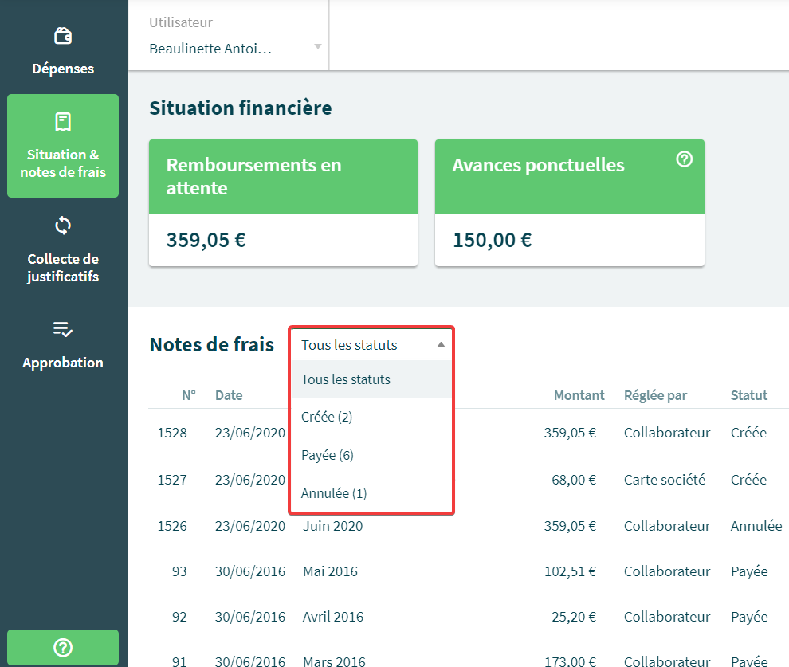Click the 359,05 € amount in Remboursements card
This screenshot has height=667, width=789.
206,240
